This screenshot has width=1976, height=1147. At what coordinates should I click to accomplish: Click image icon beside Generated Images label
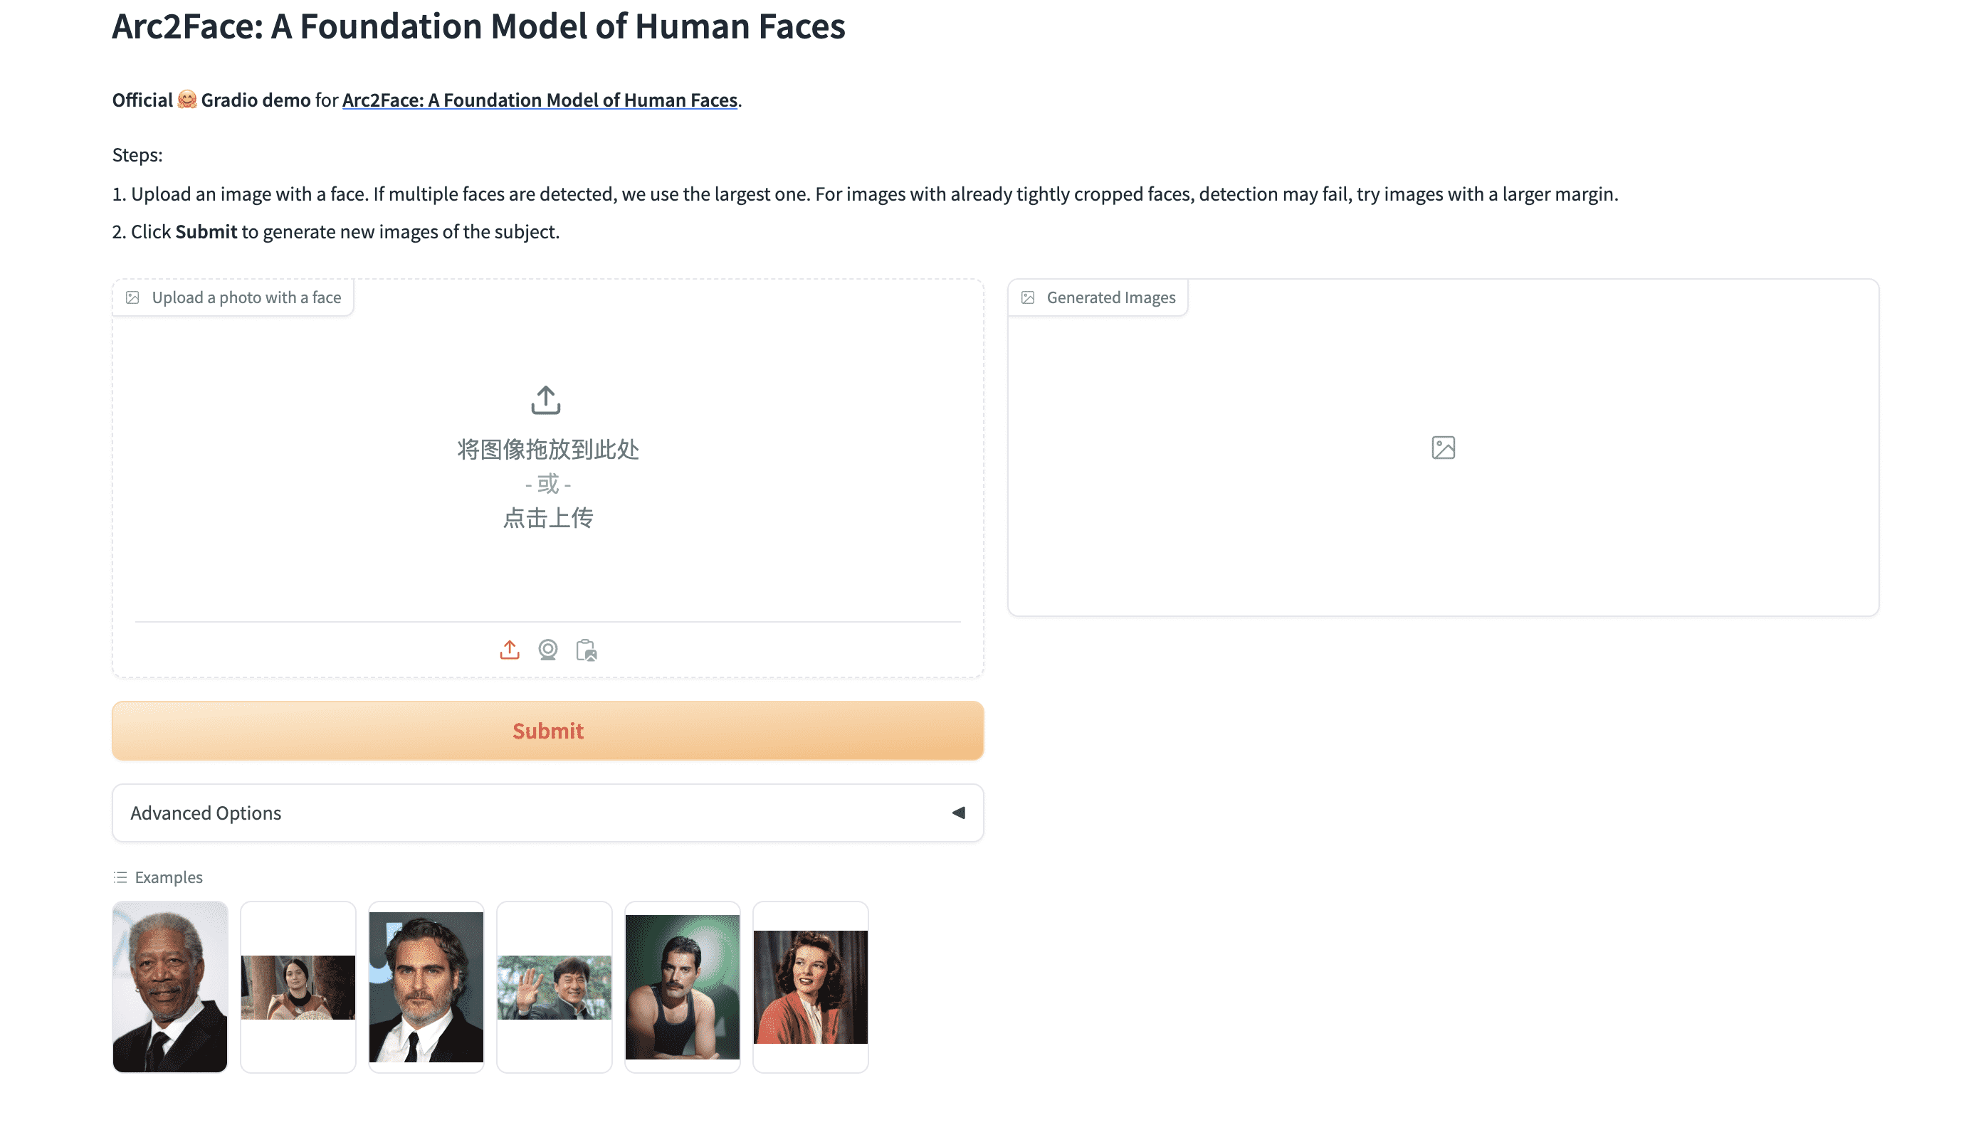(x=1028, y=298)
